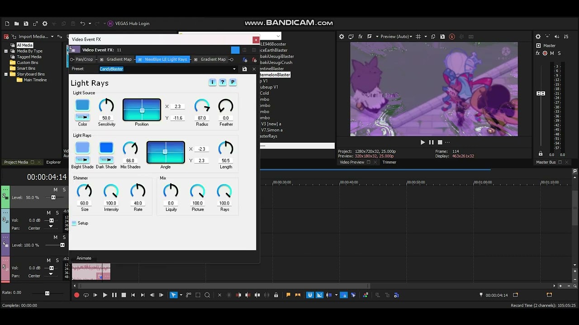Toggle preview on external monitor
This screenshot has width=579, height=325.
pyautogui.click(x=351, y=37)
